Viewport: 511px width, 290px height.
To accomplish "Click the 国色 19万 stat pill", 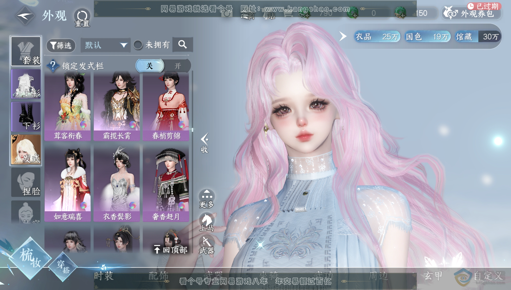I will (427, 36).
